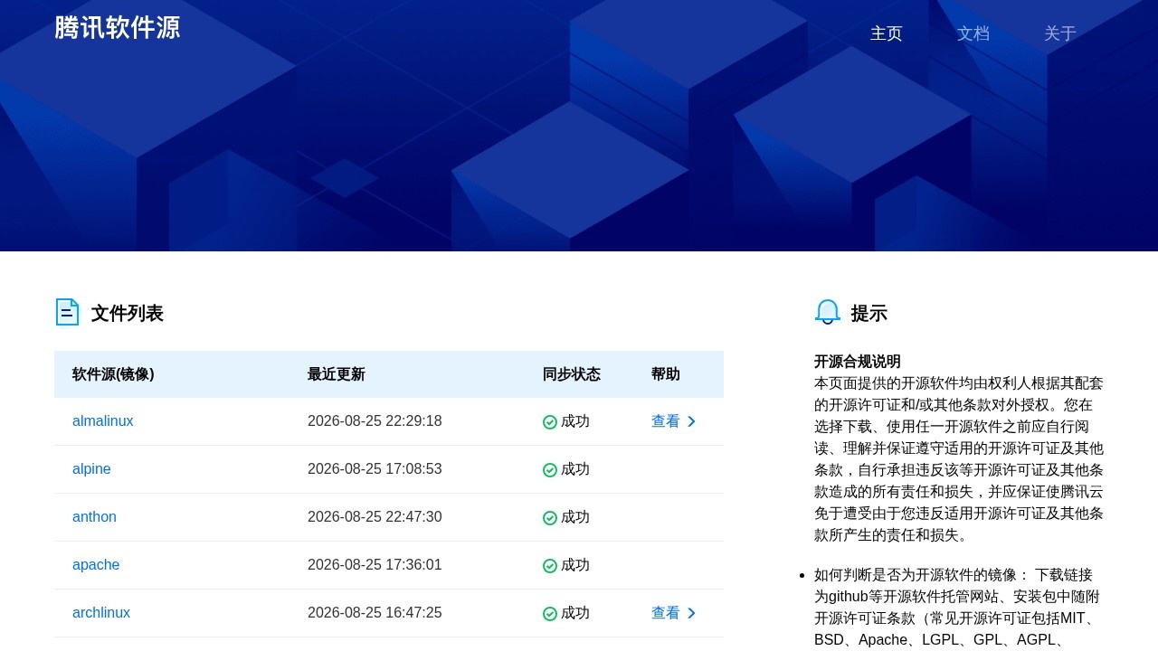Click timestamp 2026-08-25 22:29:18
1158x651 pixels.
(375, 421)
